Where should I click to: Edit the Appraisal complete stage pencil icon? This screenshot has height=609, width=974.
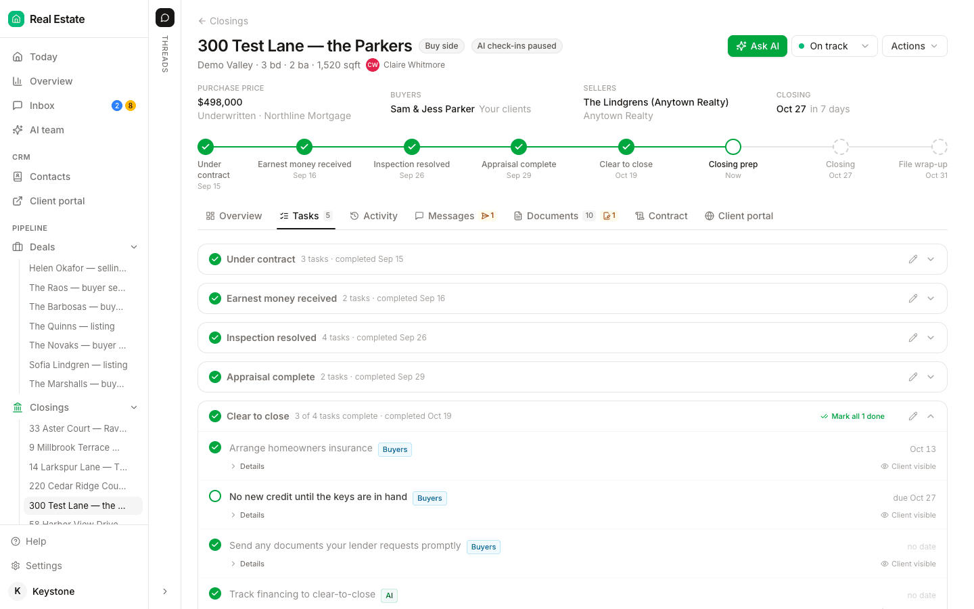tap(913, 377)
